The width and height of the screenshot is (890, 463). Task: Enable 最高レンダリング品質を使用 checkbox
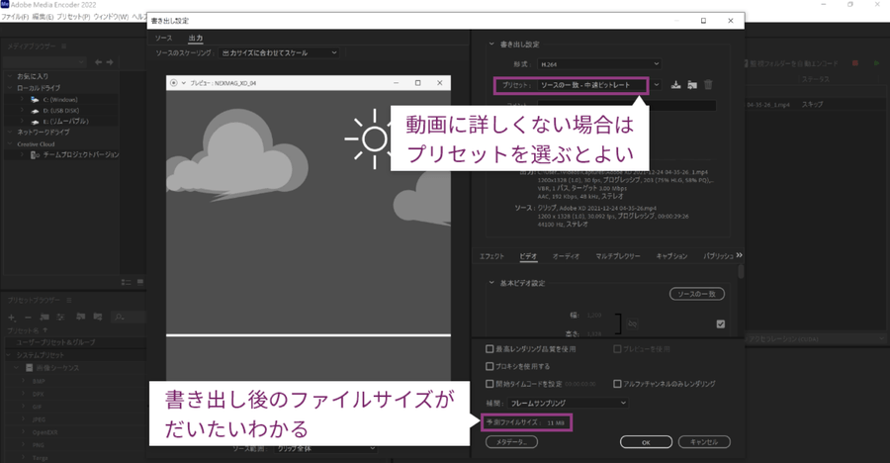[x=489, y=349]
